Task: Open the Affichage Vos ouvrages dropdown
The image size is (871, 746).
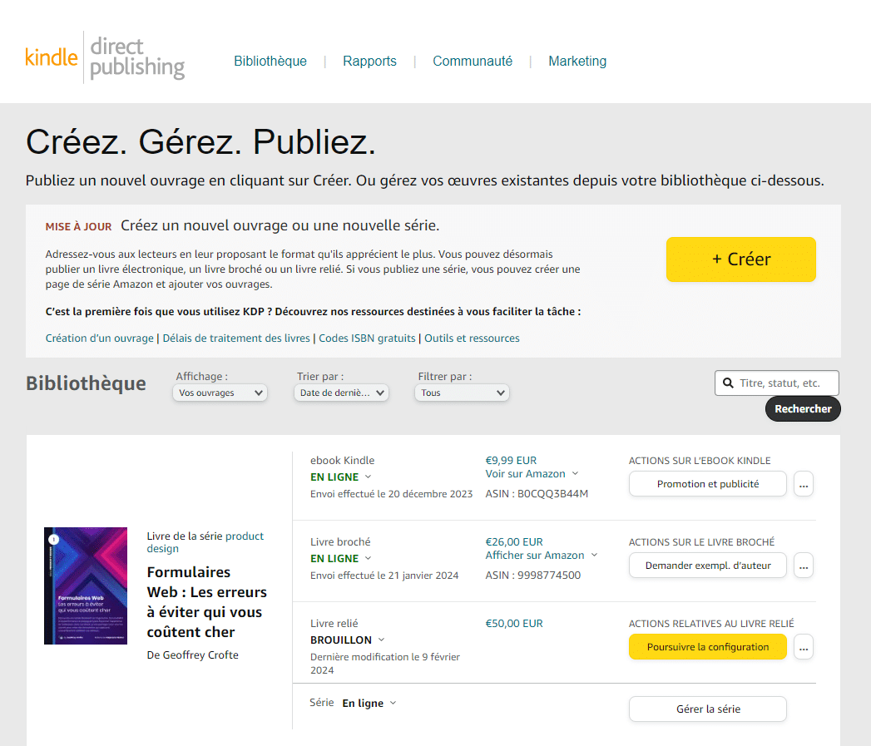Action: click(x=220, y=393)
